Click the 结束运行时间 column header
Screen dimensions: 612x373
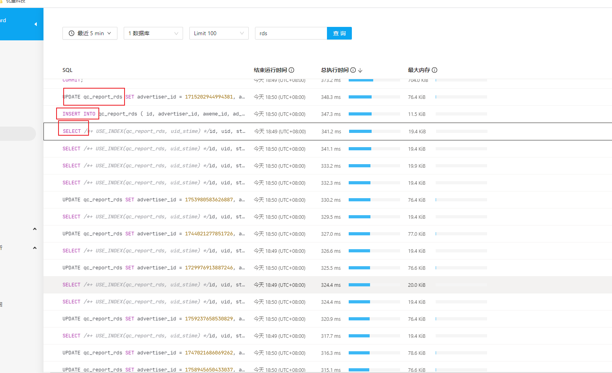coord(270,70)
